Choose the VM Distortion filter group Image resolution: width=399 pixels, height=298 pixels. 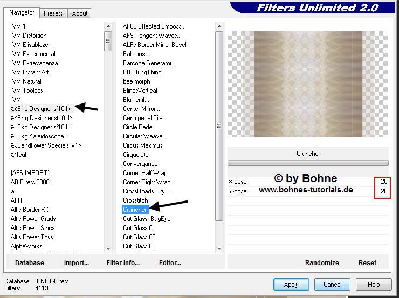(29, 36)
